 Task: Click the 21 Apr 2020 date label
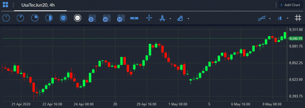(x=21, y=104)
